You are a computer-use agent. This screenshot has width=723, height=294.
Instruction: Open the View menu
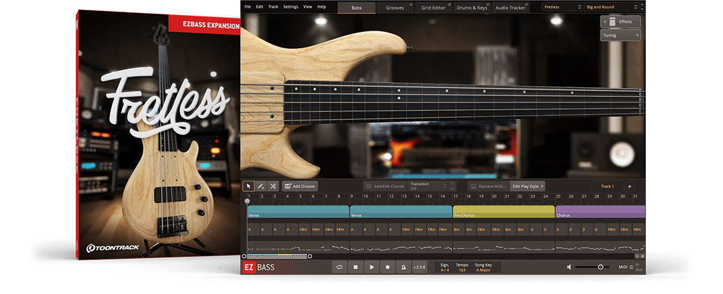click(308, 7)
